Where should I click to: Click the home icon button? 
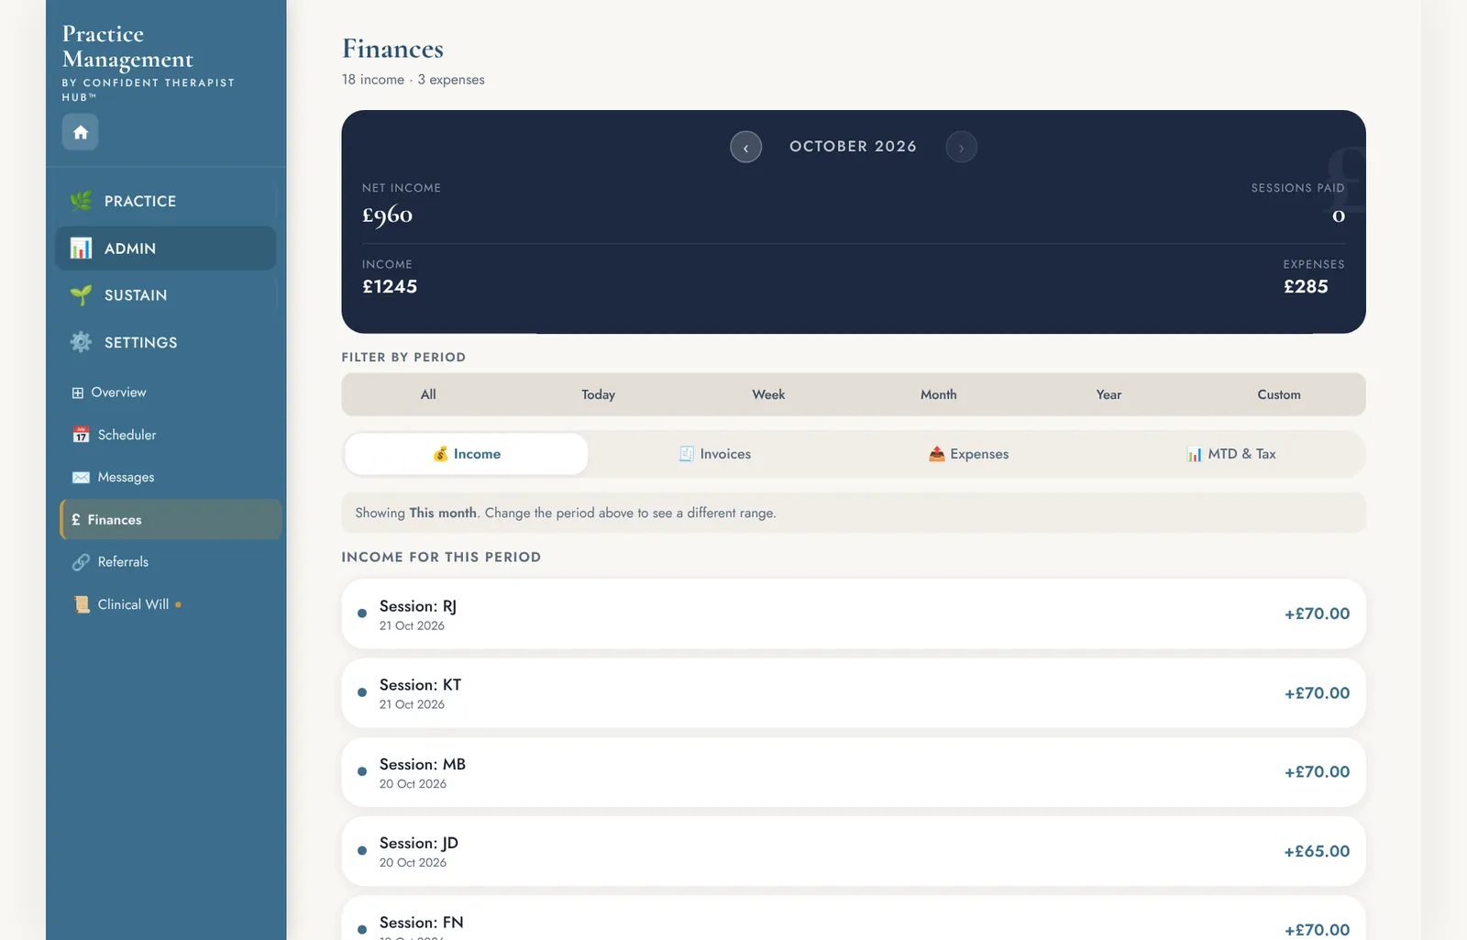pyautogui.click(x=80, y=132)
